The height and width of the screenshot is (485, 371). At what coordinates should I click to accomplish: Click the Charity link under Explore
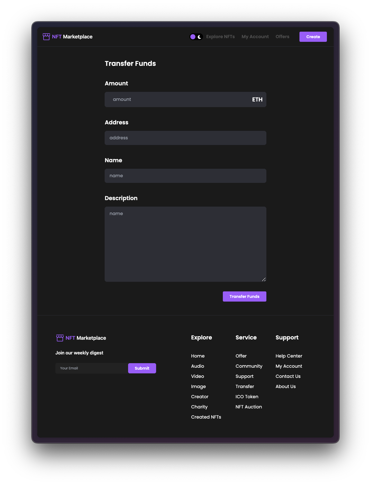click(199, 407)
